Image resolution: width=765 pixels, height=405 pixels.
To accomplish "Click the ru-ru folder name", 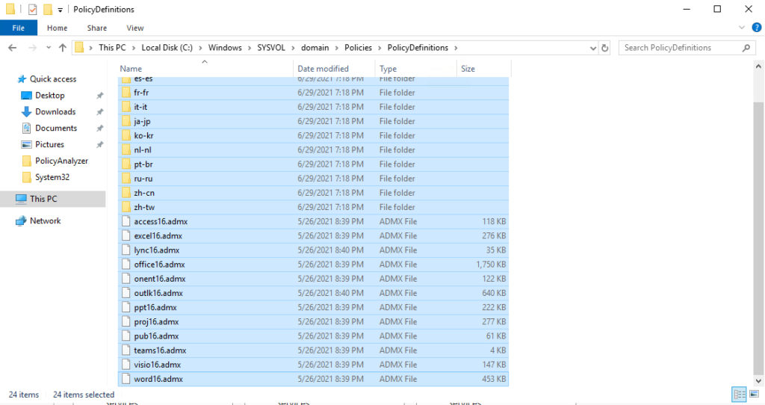I will [x=143, y=179].
